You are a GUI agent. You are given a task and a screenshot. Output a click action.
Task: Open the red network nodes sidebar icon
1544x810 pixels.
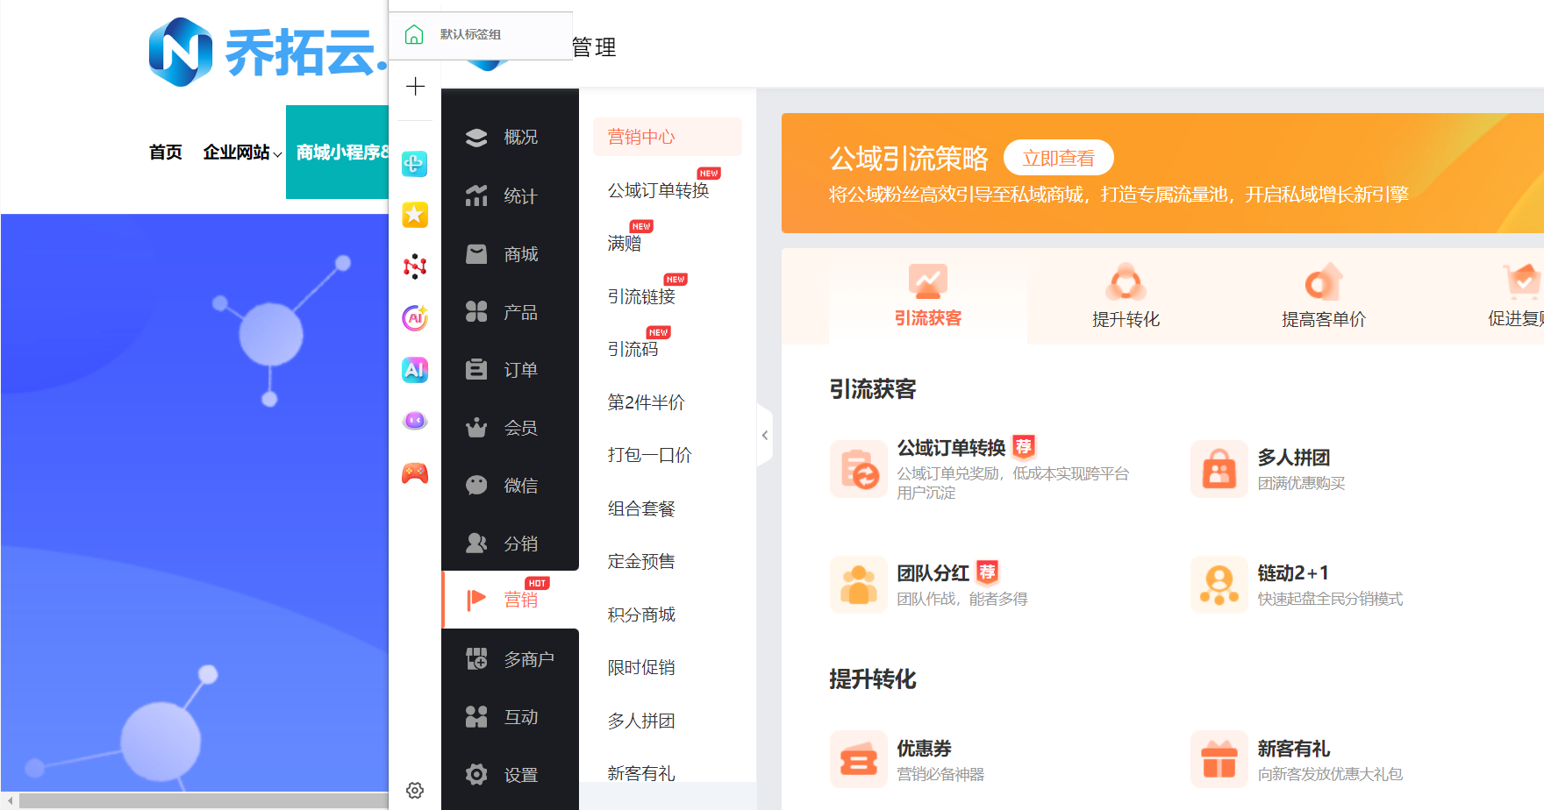click(x=415, y=266)
